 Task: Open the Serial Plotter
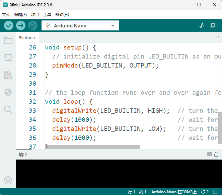[x=202, y=25]
